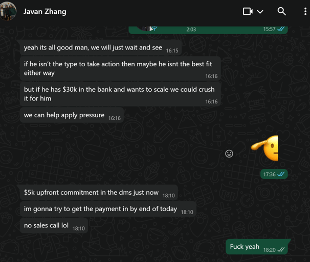Click the saluting face emoji sticker

pos(264,148)
